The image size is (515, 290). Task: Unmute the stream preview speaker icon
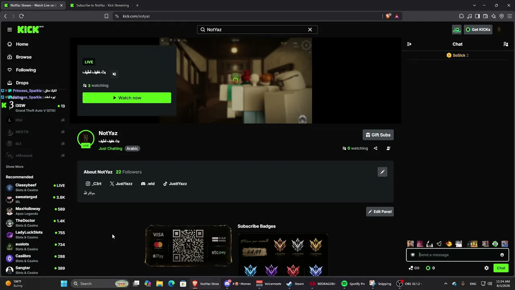click(114, 74)
